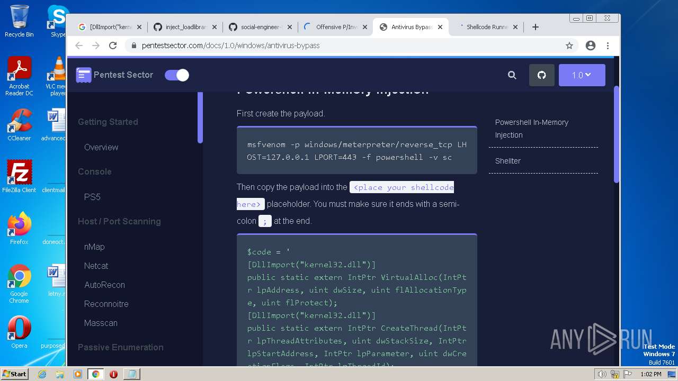Go back with browser back arrow
Screen dimensions: 678x381
click(79, 46)
